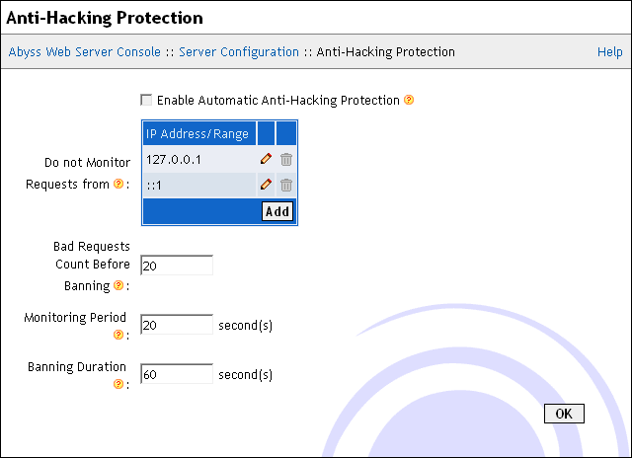Click the edit pencil for 127.0.0.1
The width and height of the screenshot is (632, 458).
pos(266,158)
